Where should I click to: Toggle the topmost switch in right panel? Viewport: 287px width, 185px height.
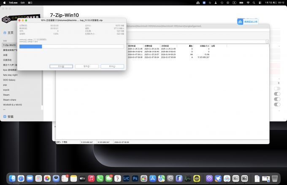277,89
